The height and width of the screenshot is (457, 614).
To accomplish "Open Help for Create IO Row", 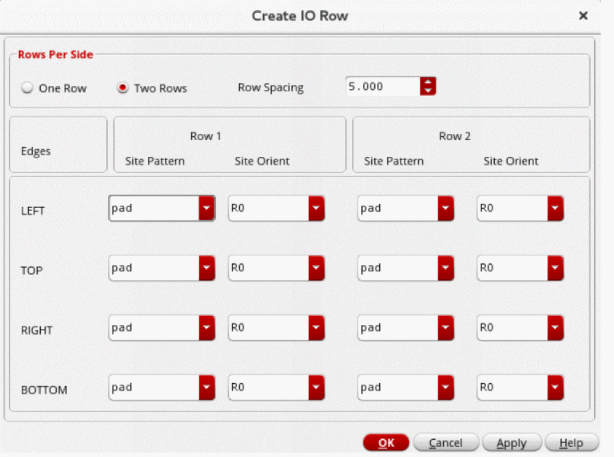I will point(571,443).
